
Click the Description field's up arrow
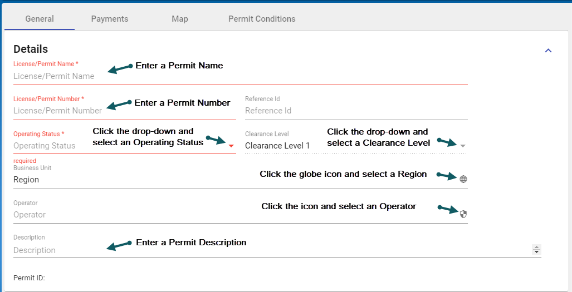click(537, 248)
